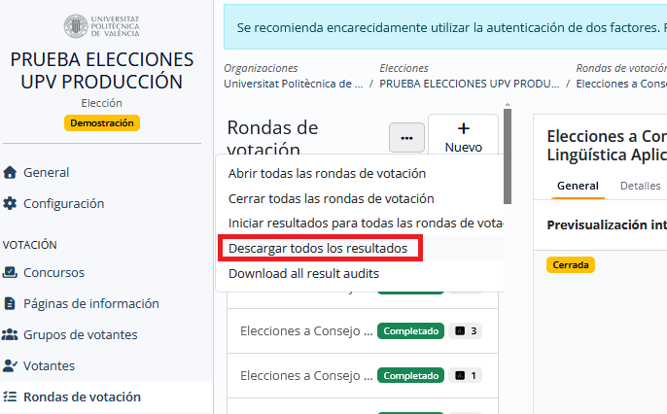Choose Abrir todas las rondas de votación
Image resolution: width=667 pixels, height=414 pixels.
[327, 173]
